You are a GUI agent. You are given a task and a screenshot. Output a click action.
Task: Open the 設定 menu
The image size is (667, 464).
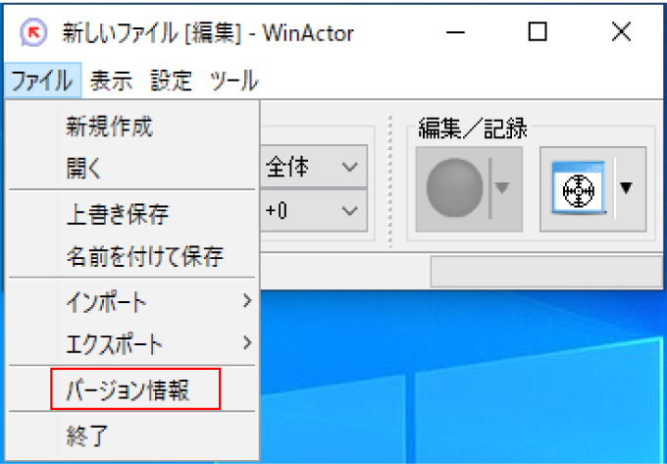tap(171, 80)
